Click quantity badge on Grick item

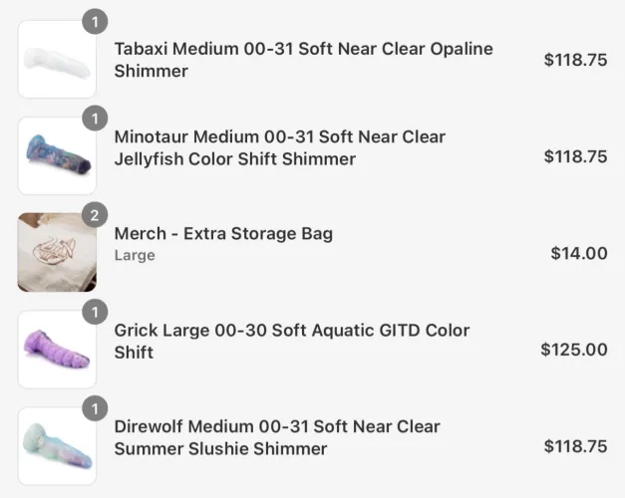point(95,312)
